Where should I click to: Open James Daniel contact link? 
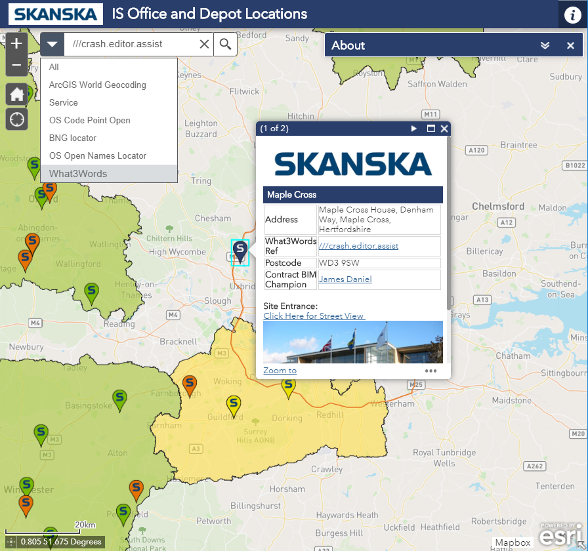(345, 279)
